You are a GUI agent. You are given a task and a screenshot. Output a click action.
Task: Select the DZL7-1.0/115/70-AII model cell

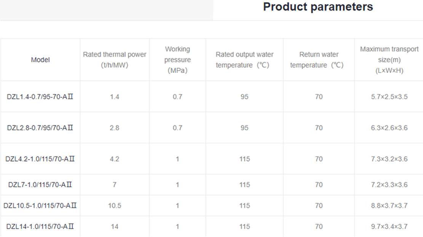coord(40,185)
